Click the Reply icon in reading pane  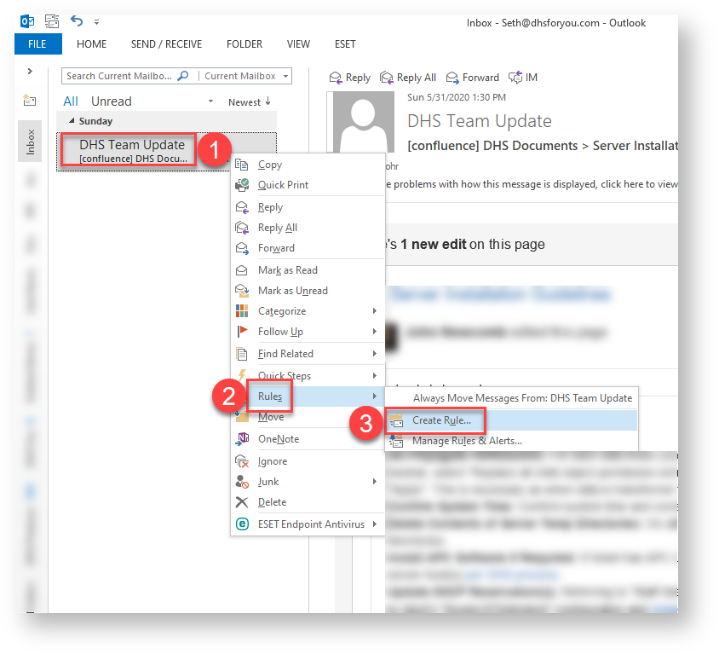pos(336,78)
